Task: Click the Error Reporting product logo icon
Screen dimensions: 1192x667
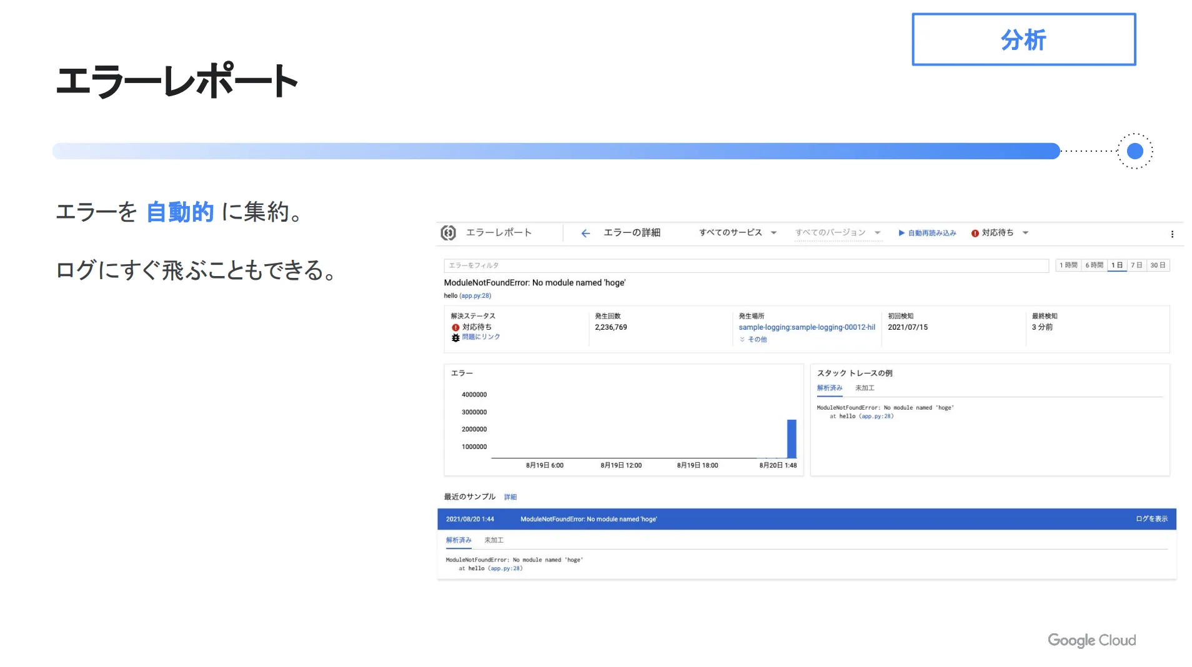Action: tap(448, 232)
